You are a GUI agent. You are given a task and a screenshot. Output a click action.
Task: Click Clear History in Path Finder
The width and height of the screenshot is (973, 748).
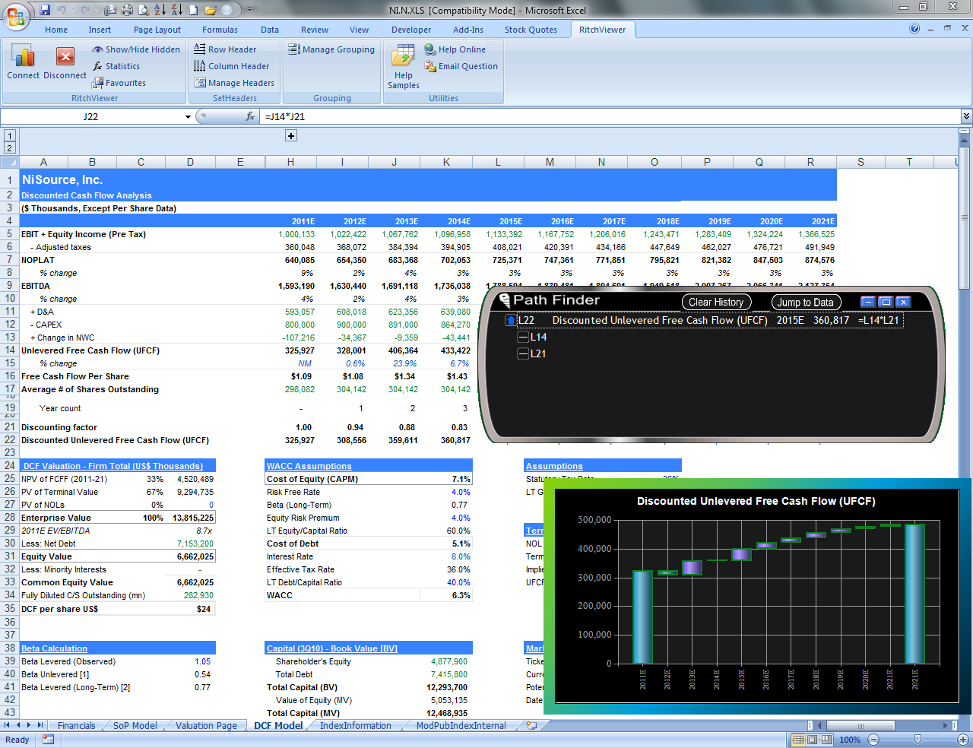coord(716,302)
